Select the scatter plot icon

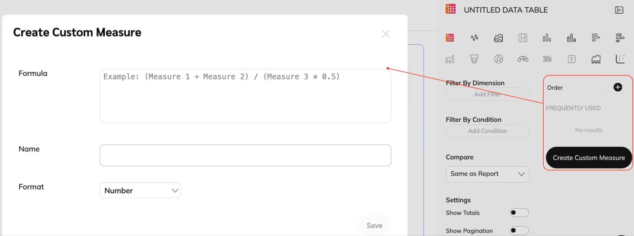pyautogui.click(x=620, y=59)
